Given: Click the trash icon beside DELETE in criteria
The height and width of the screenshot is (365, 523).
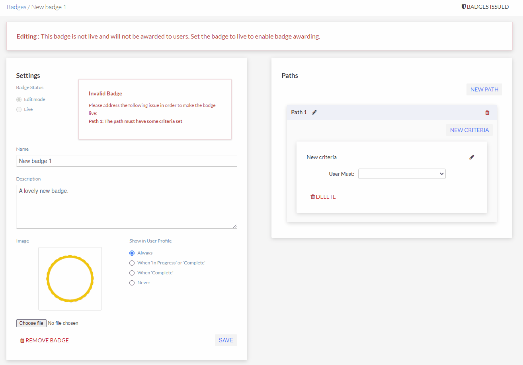Looking at the screenshot, I should pos(313,196).
